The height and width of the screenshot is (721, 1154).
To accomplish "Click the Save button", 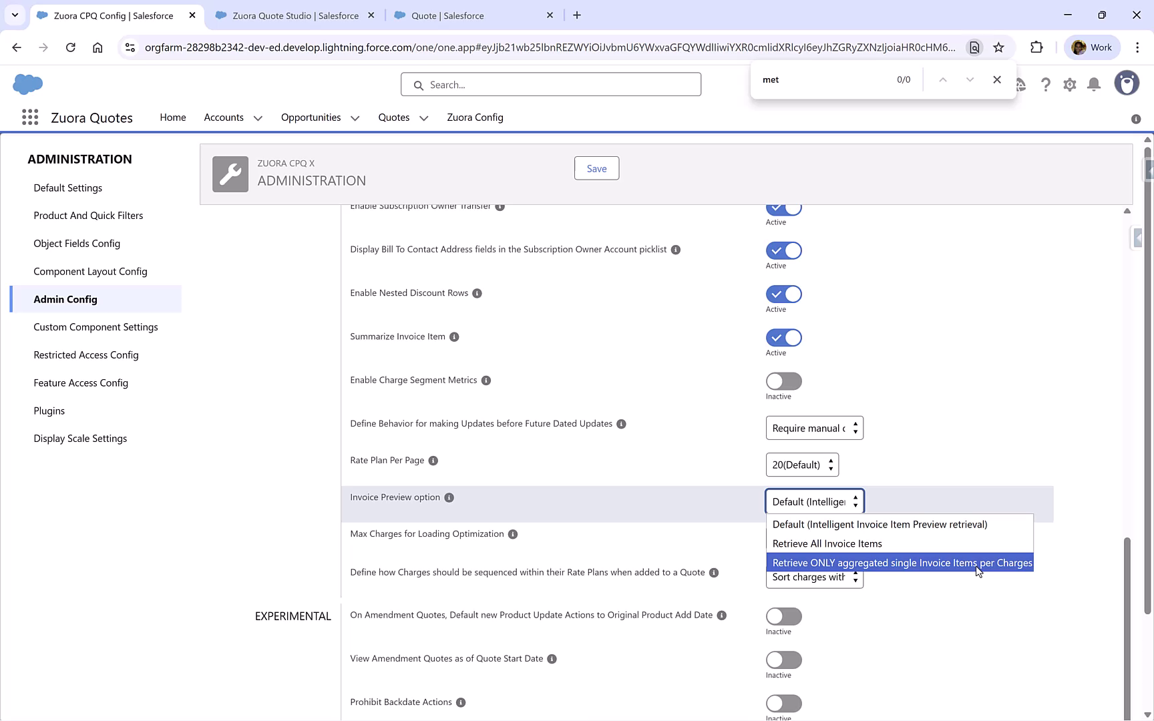I will (596, 168).
